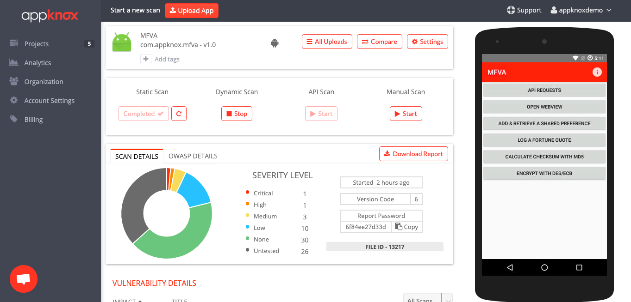Click the red chat bubble icon
Image resolution: width=631 pixels, height=302 pixels.
24,279
